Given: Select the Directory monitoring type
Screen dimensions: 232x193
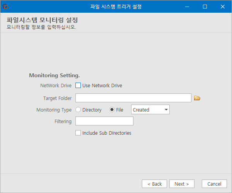Looking at the screenshot, I should pyautogui.click(x=78, y=110).
